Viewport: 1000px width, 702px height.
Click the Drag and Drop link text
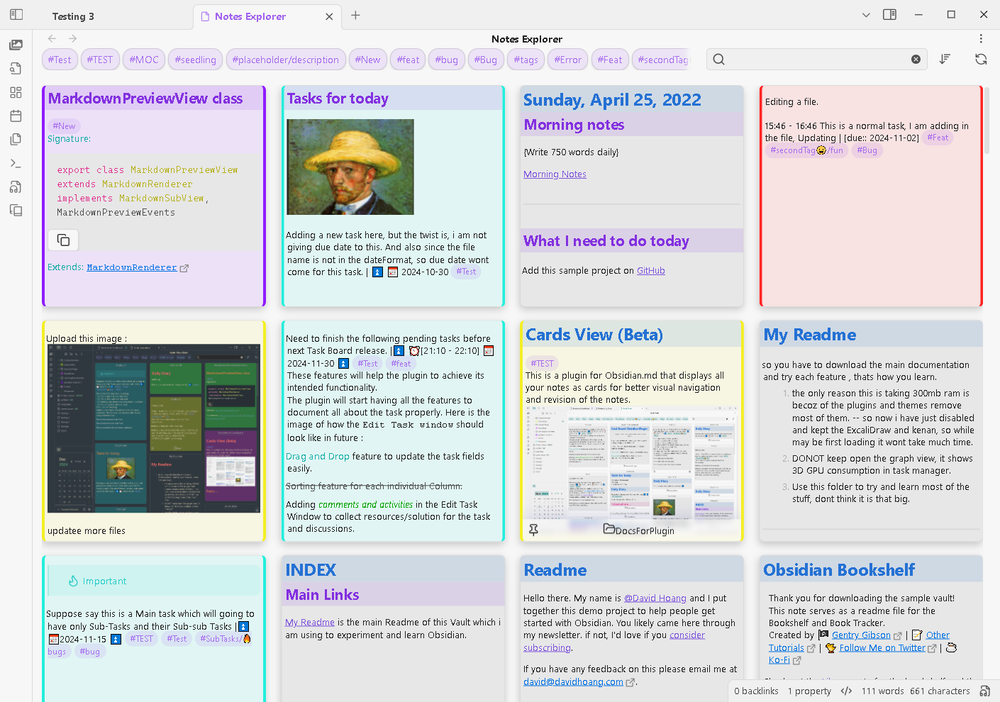pos(318,457)
